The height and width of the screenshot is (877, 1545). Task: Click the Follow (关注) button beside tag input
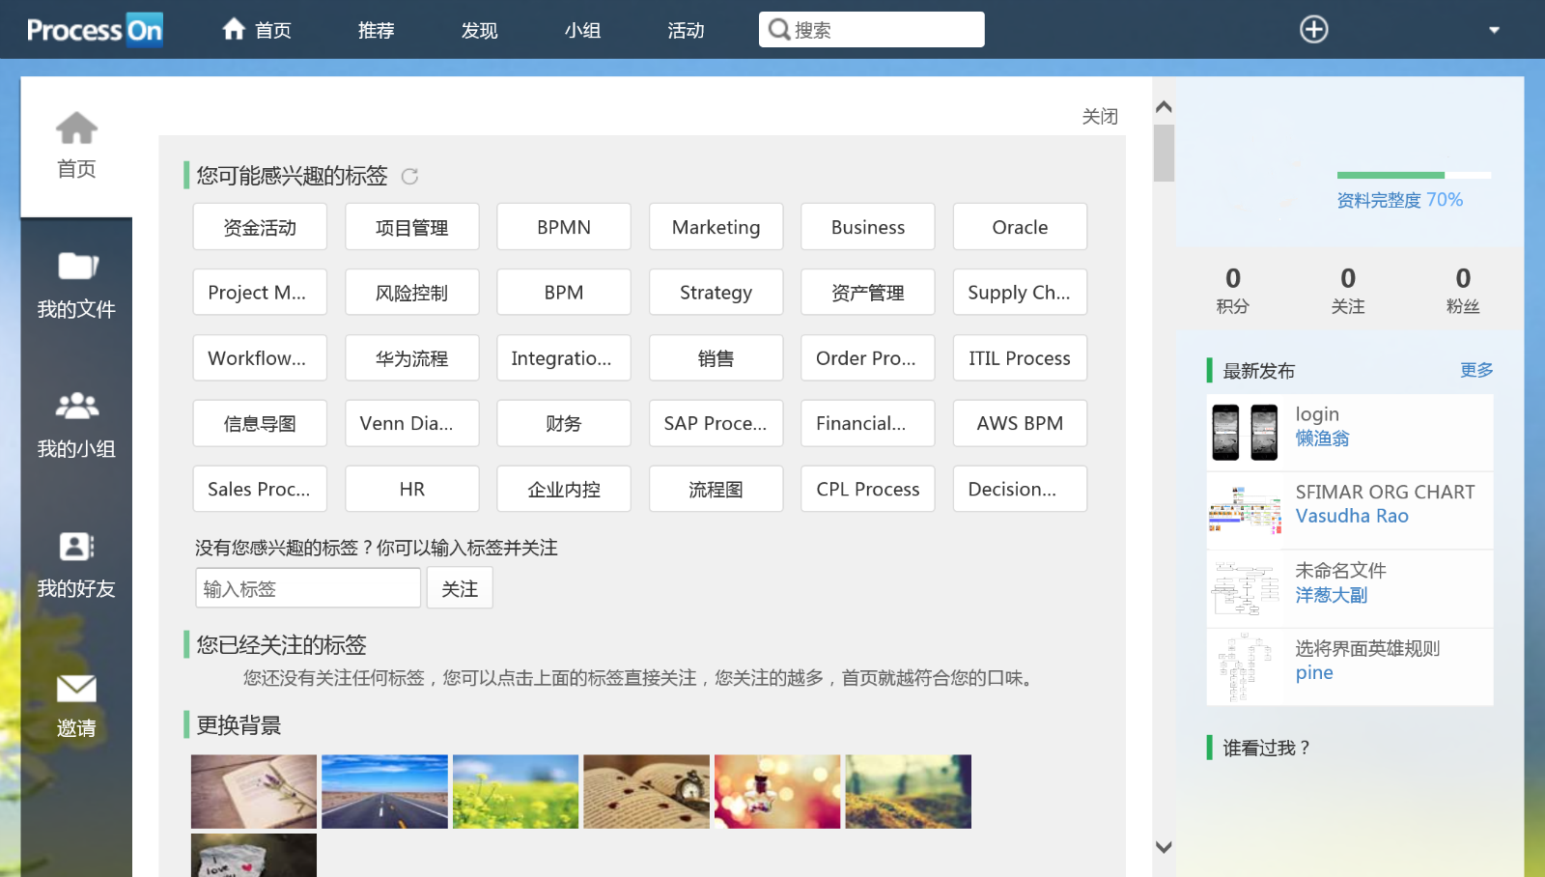pos(460,588)
